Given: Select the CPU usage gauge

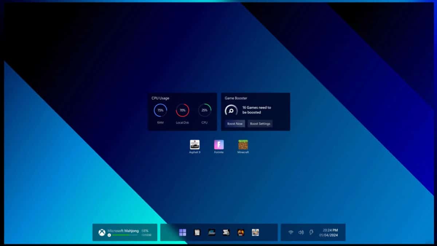Looking at the screenshot, I should click(x=204, y=110).
